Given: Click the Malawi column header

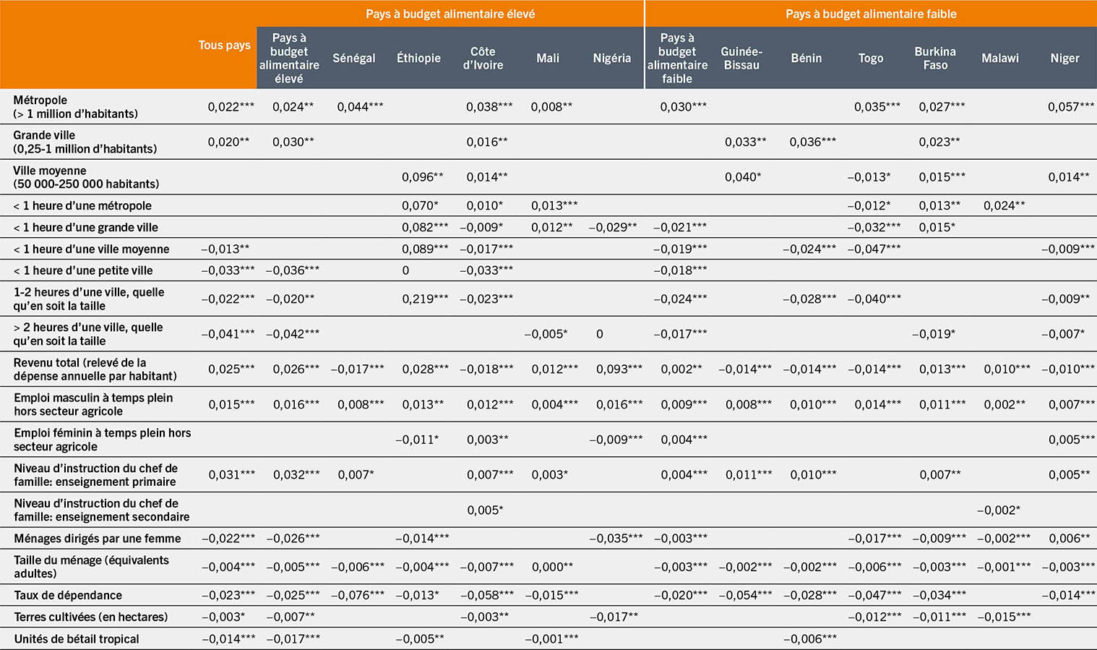Looking at the screenshot, I should coord(999,58).
